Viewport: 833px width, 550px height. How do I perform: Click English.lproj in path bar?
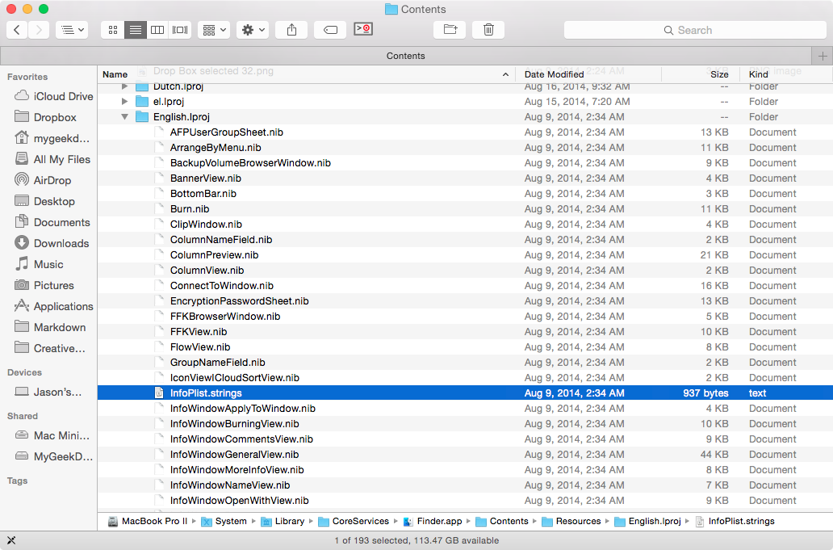pyautogui.click(x=647, y=521)
